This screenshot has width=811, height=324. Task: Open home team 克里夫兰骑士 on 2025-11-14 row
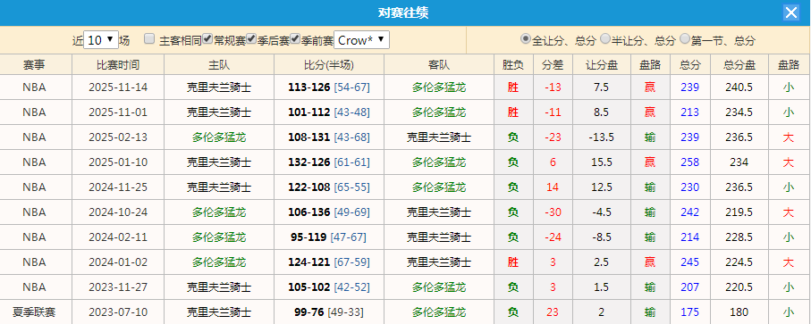(x=219, y=87)
